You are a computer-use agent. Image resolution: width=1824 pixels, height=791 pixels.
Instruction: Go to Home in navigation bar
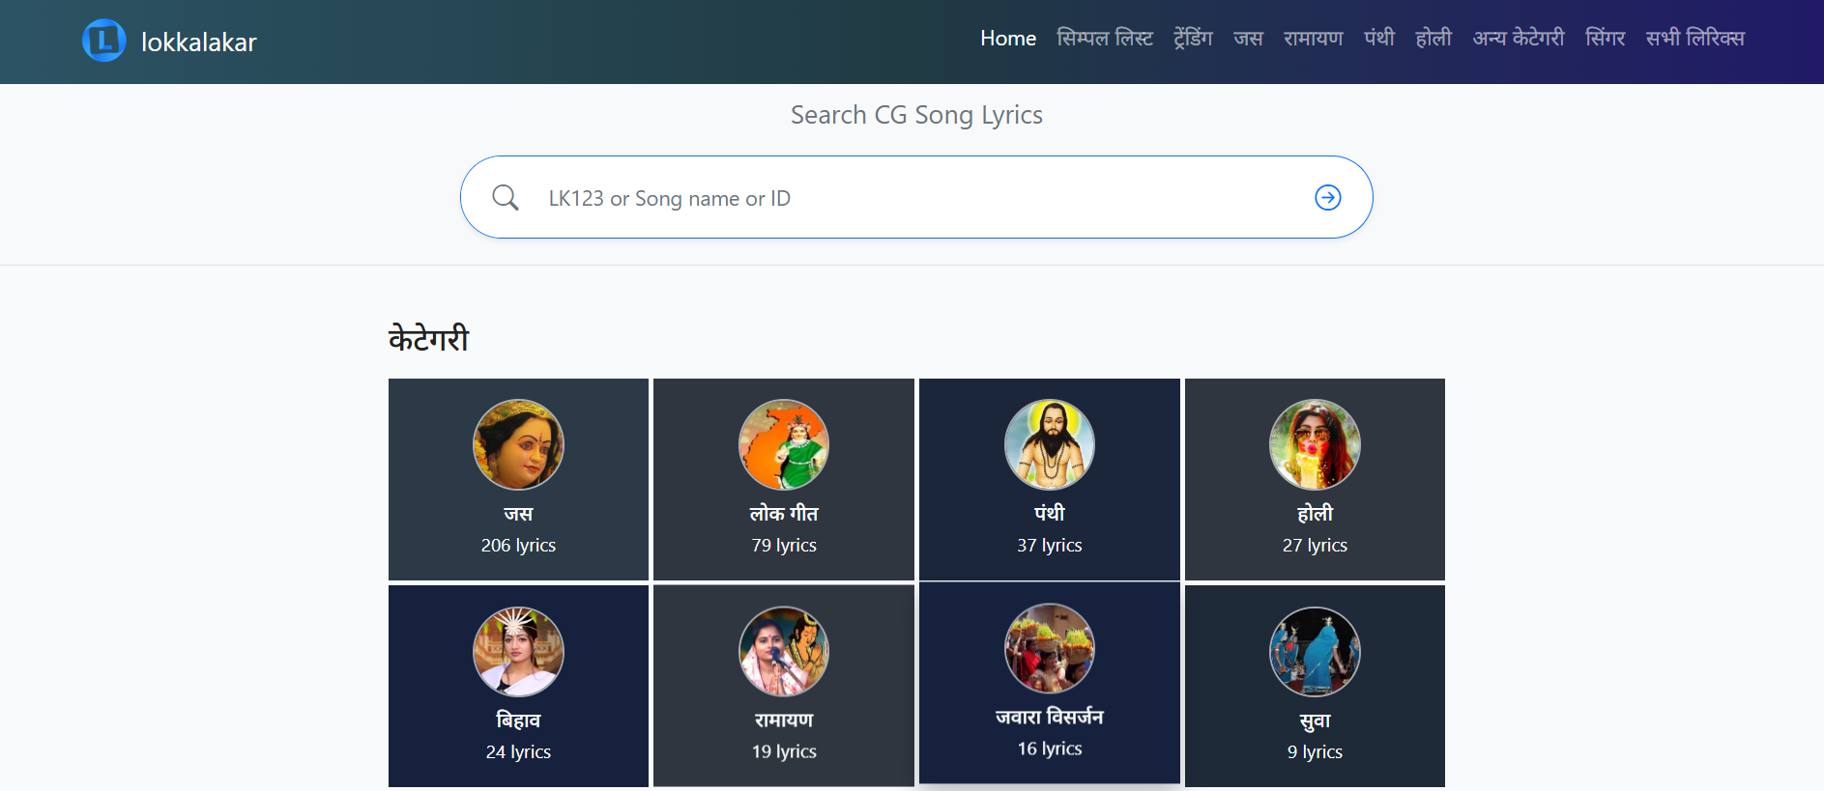pos(1007,39)
